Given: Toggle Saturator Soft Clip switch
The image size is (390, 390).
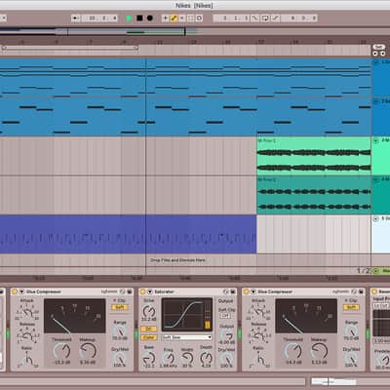Looking at the screenshot, I should pos(225,316).
